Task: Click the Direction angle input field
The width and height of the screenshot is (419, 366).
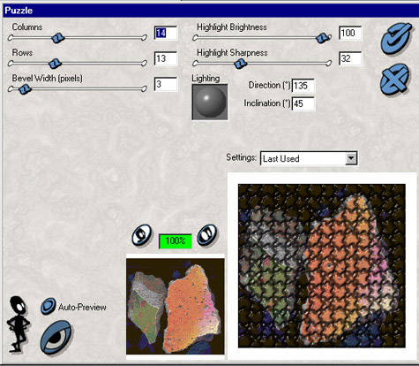Action: pos(303,86)
